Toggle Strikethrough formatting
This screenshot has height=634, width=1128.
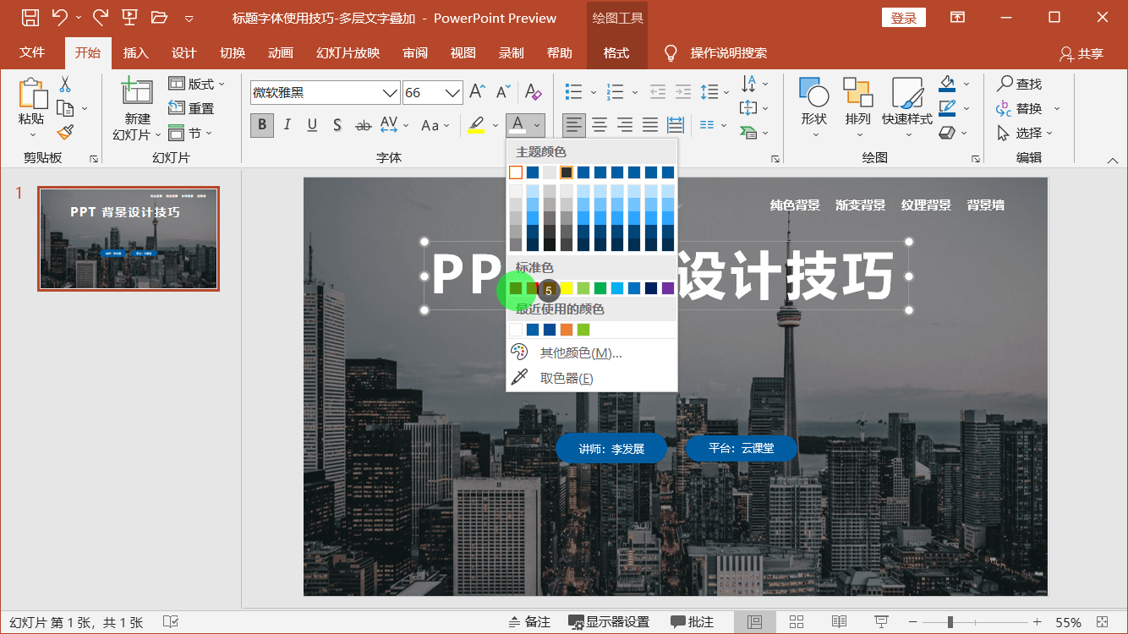pos(363,125)
